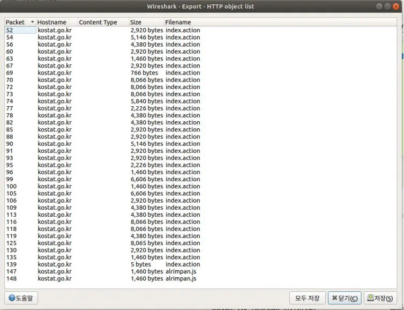Select the row for packet 116
Viewport: 404px width, 310px height.
tap(201, 222)
